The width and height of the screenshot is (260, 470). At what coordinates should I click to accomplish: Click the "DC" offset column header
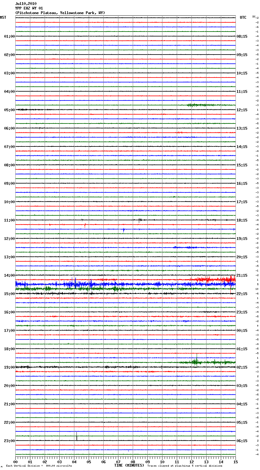tap(254, 17)
